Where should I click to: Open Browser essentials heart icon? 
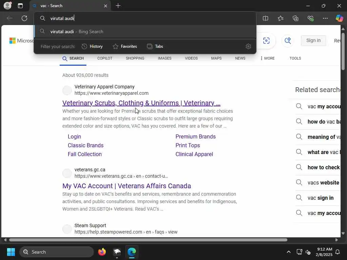pyautogui.click(x=310, y=18)
